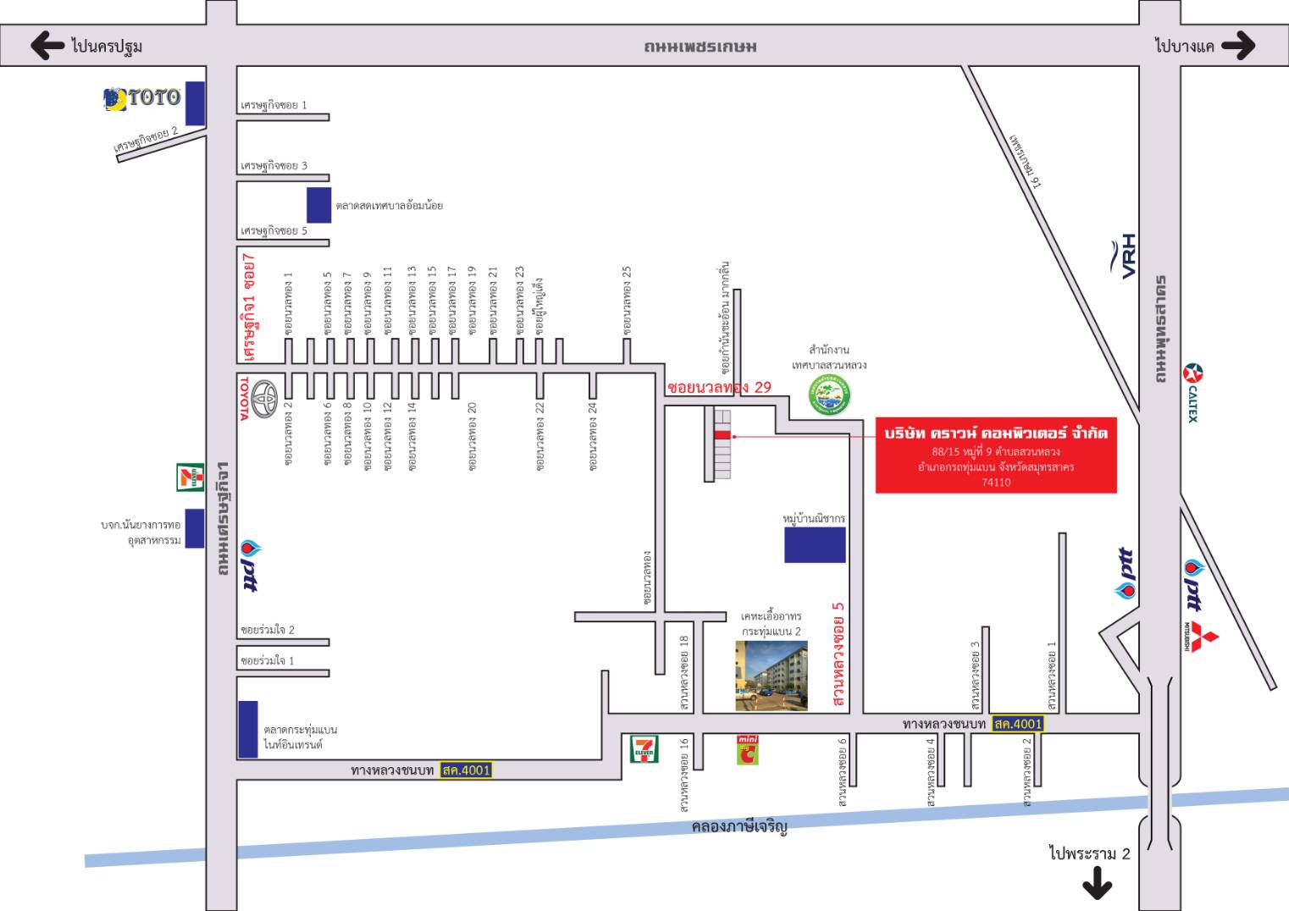The height and width of the screenshot is (911, 1289).
Task: Click the ซอยนวลทอง 2 label
Action: pyautogui.click(x=289, y=435)
